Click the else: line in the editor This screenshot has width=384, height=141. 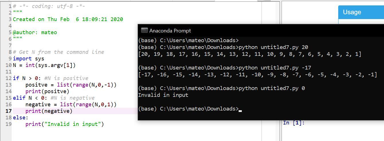coord(20,118)
